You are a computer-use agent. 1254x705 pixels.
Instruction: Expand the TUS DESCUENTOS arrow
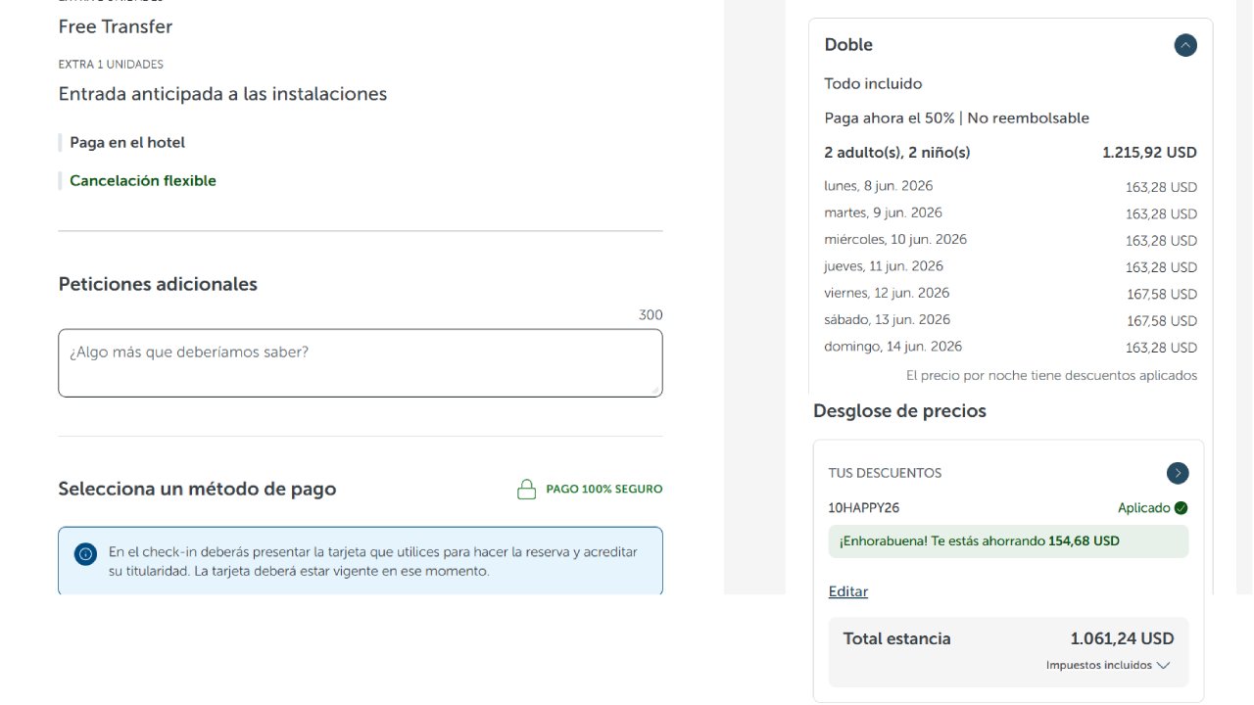pyautogui.click(x=1178, y=473)
